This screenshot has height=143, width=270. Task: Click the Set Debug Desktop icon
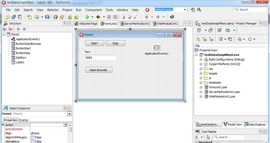(x=199, y=9)
